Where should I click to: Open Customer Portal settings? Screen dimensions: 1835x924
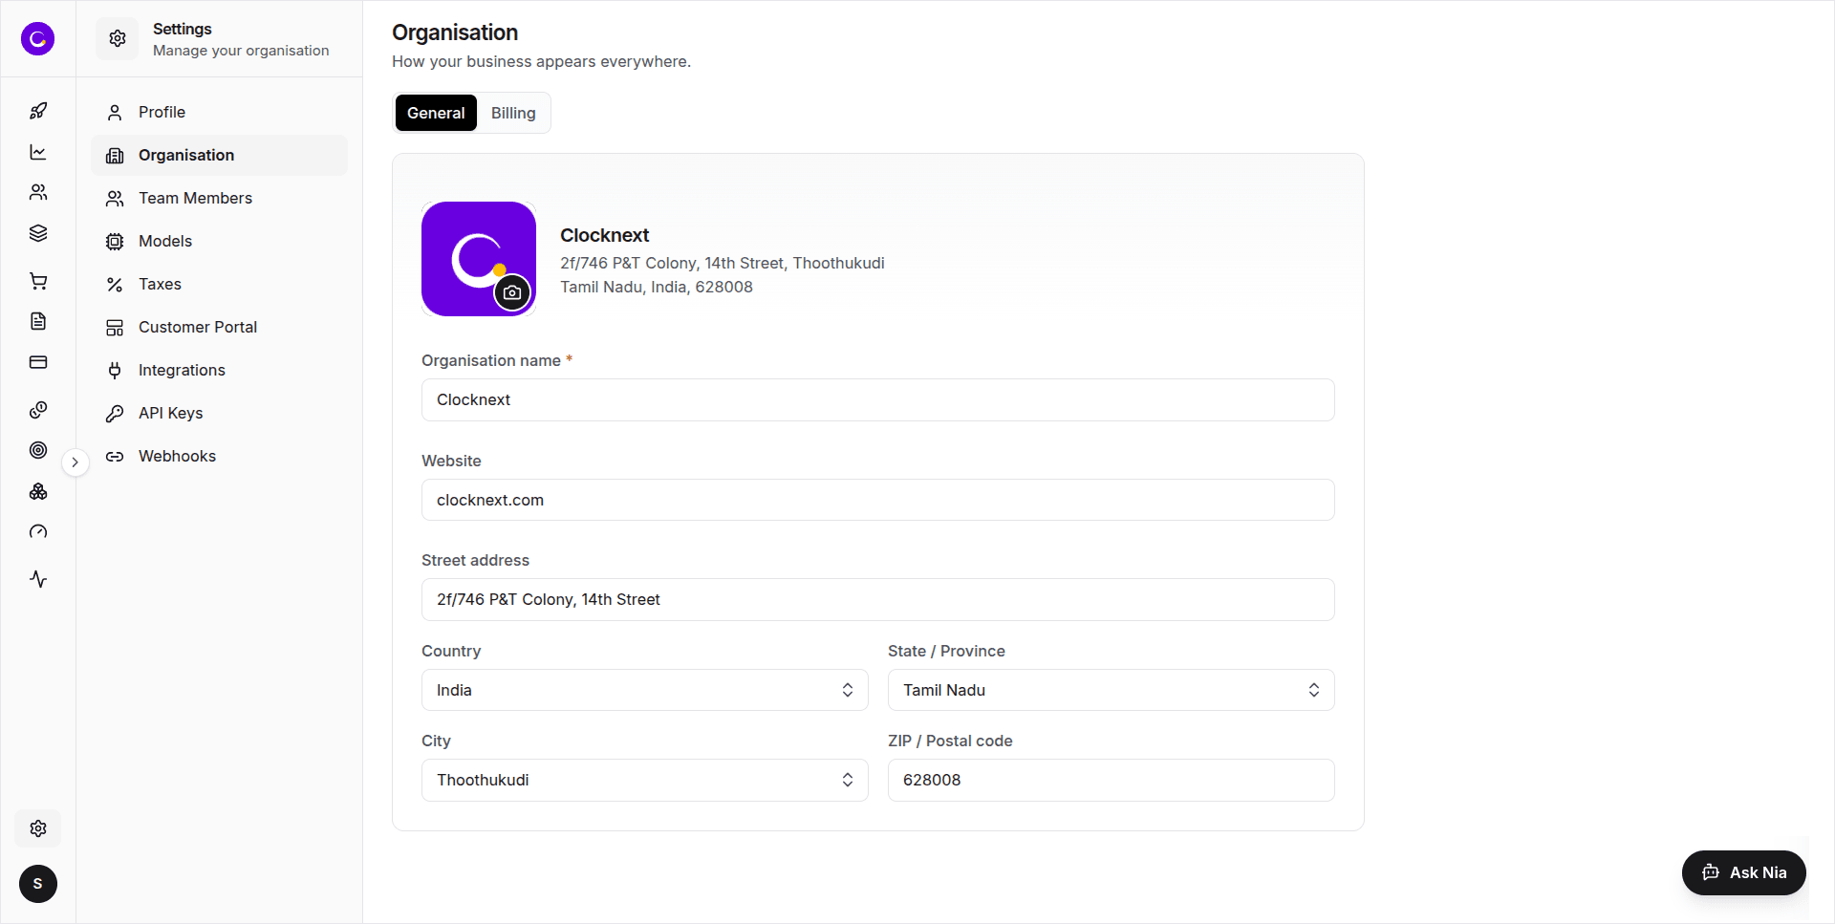click(x=219, y=327)
